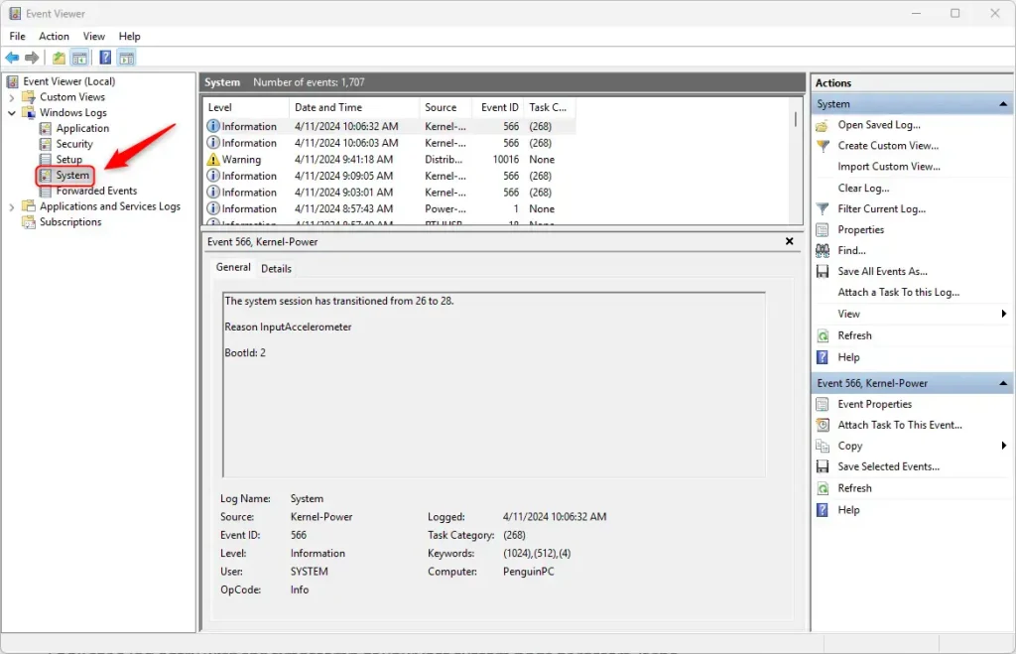Image resolution: width=1016 pixels, height=654 pixels.
Task: Click the Forward arrow toolbar icon
Action: 32,58
